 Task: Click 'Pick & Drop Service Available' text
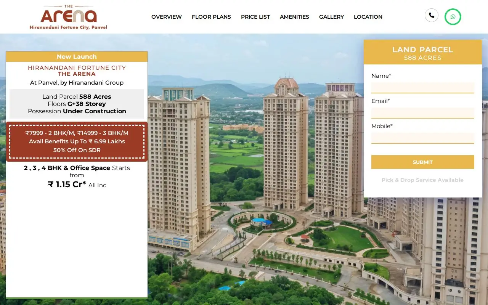tap(423, 180)
